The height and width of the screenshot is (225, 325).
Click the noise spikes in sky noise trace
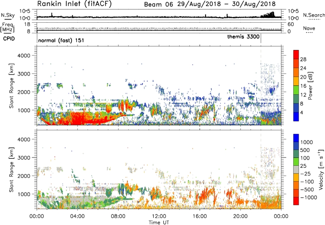pos(268,15)
